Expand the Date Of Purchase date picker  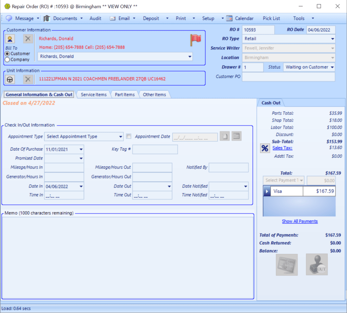81,149
